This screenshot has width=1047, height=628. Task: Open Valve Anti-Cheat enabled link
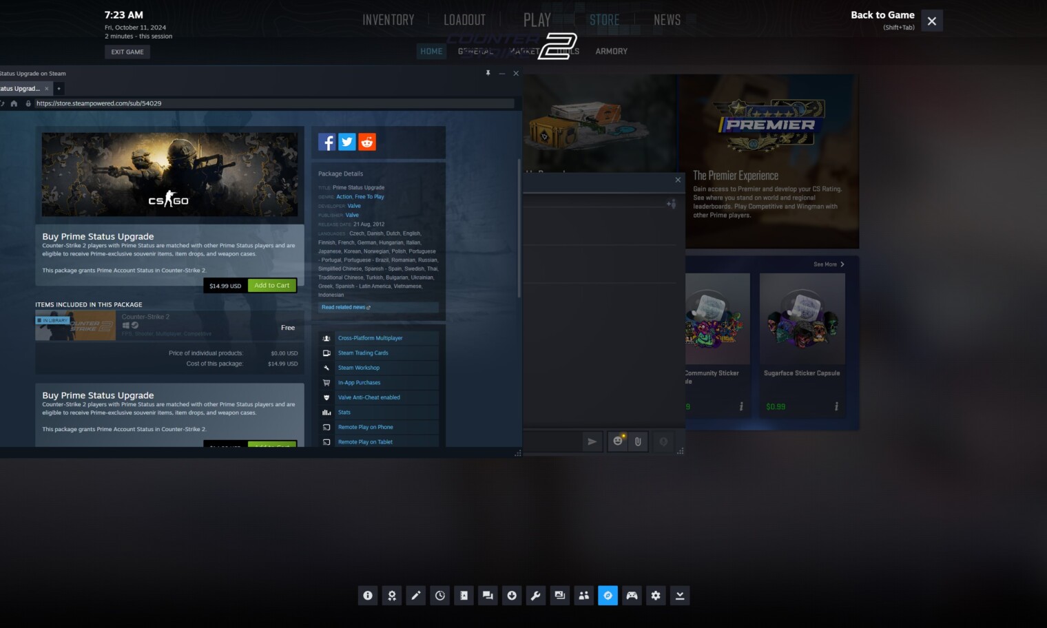click(x=369, y=397)
